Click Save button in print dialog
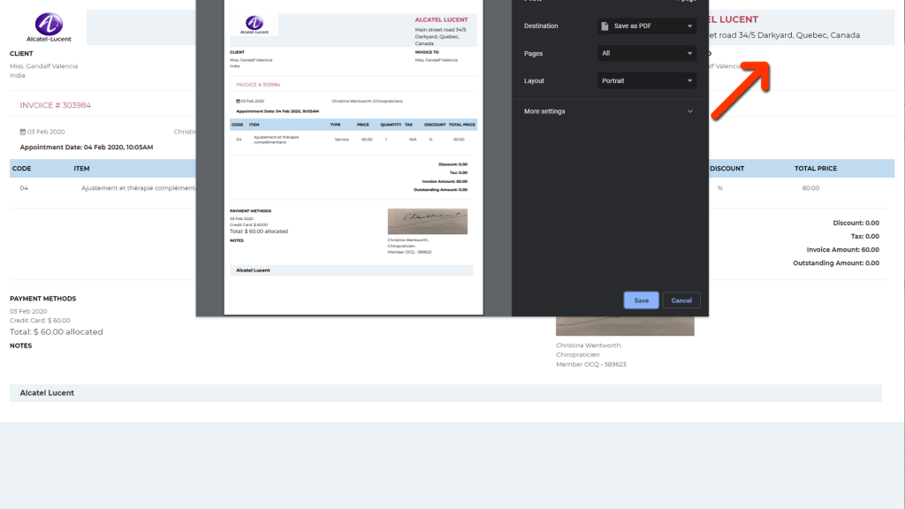Screen dimensions: 905x509 click(641, 300)
